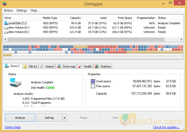Select the New Volume (E:) row
This screenshot has width=187, height=132.
point(93,32)
